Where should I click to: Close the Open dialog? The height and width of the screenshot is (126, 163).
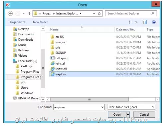[156, 4]
